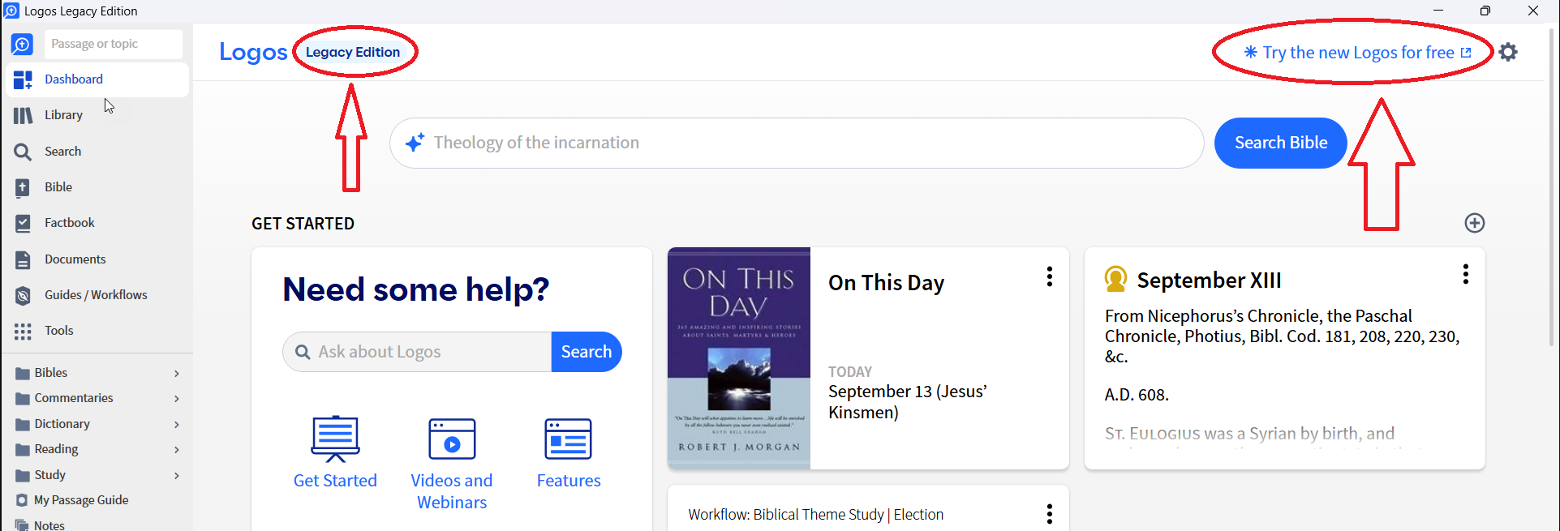
Task: Click the Videos and Webinars play icon
Action: 452,439
